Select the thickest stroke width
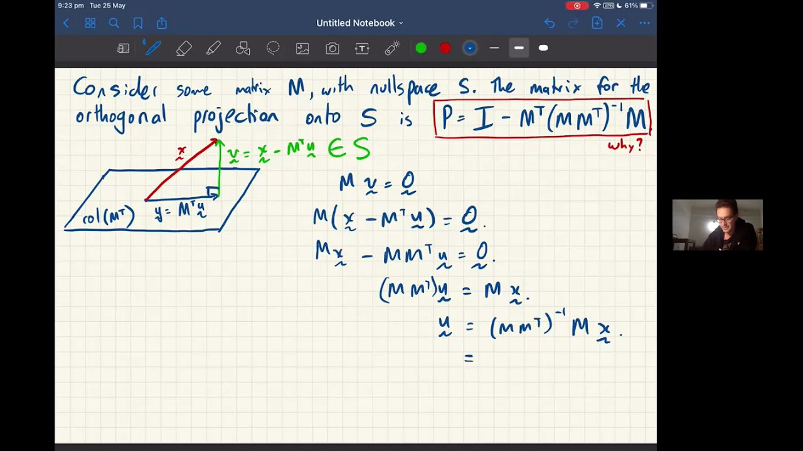 coord(543,48)
